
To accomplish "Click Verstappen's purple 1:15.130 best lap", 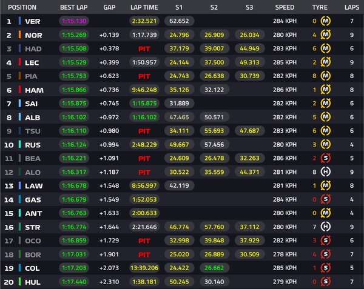I will tap(75, 21).
